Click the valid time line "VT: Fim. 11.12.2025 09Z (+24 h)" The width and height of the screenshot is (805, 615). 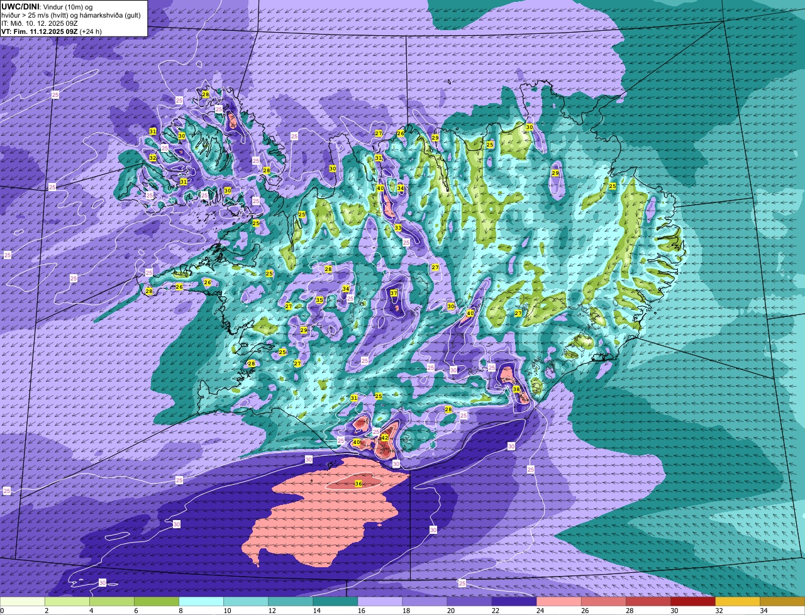(x=52, y=31)
